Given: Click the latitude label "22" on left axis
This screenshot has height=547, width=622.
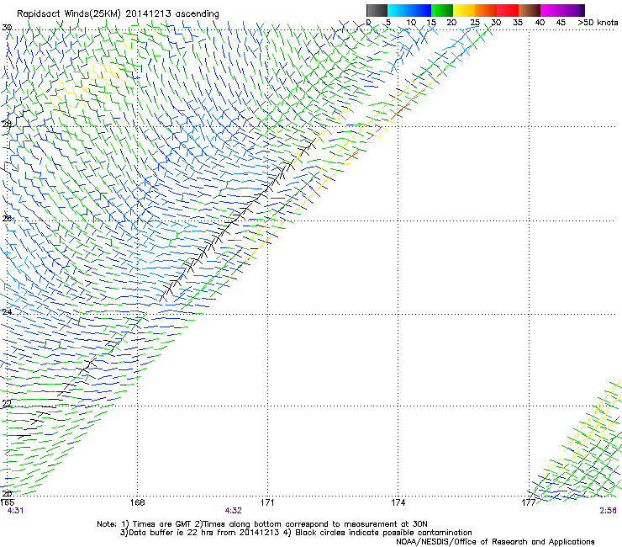Looking at the screenshot, I should [7, 403].
